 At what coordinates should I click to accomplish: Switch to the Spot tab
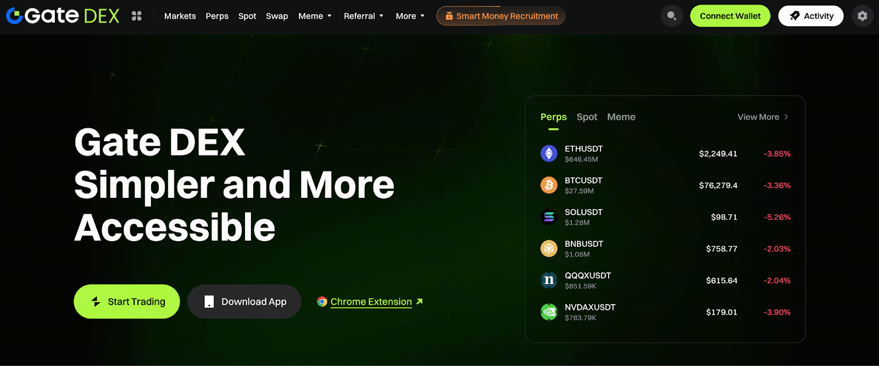(x=587, y=117)
